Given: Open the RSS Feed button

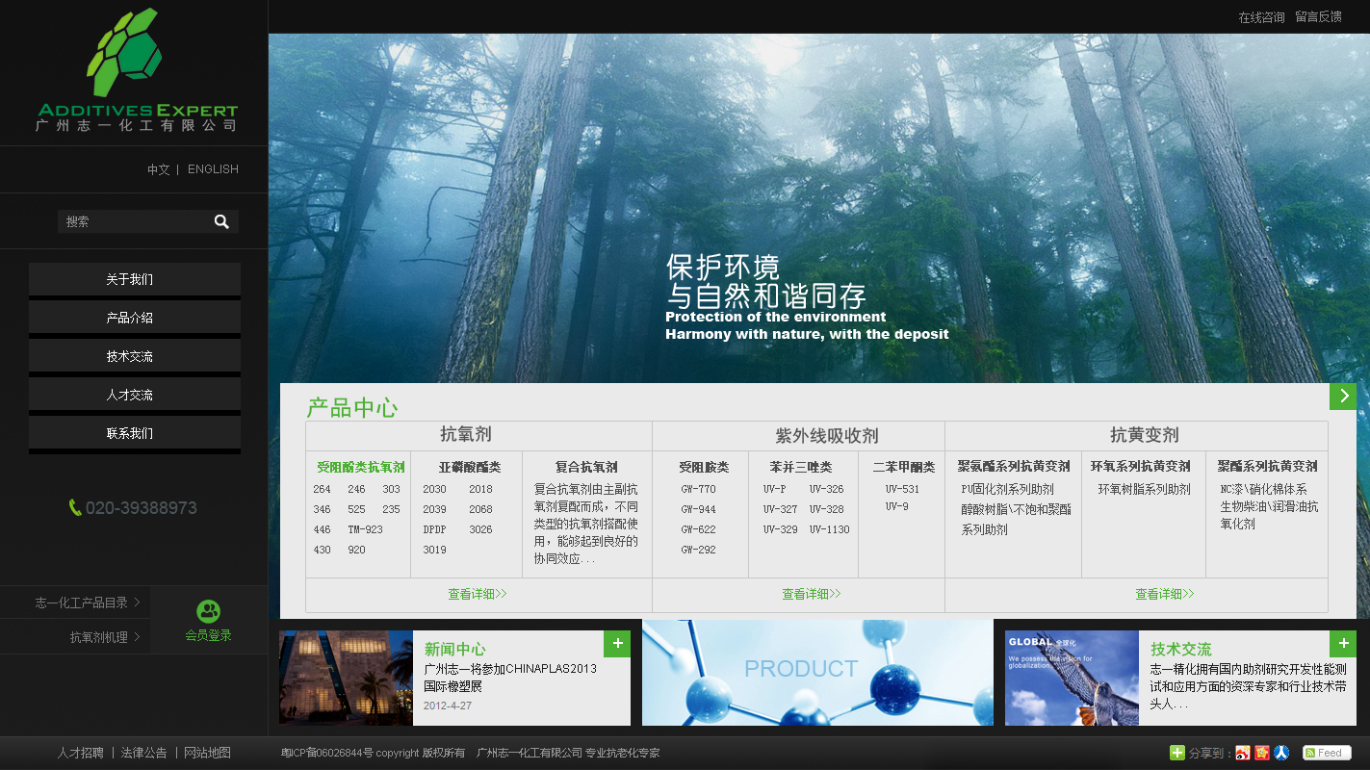Looking at the screenshot, I should pyautogui.click(x=1327, y=753).
